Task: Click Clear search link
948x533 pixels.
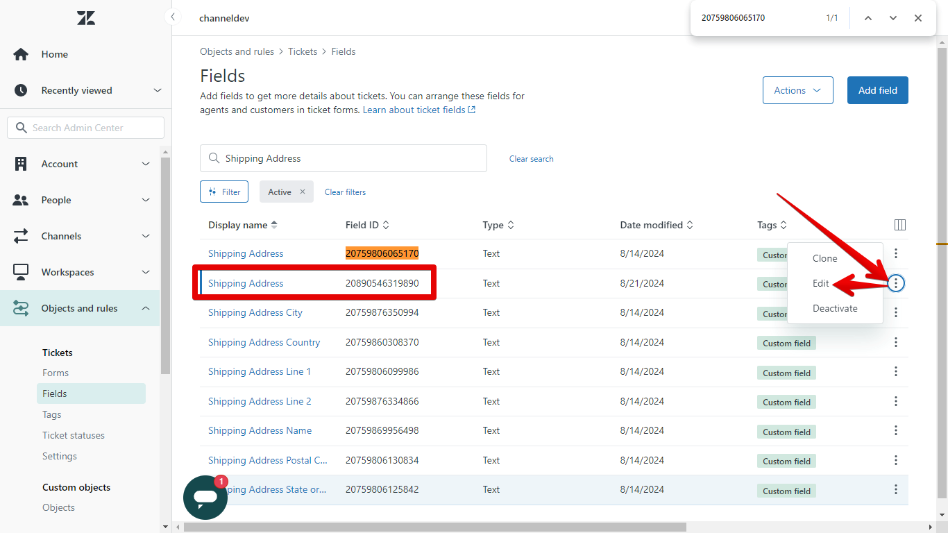Action: [x=532, y=158]
